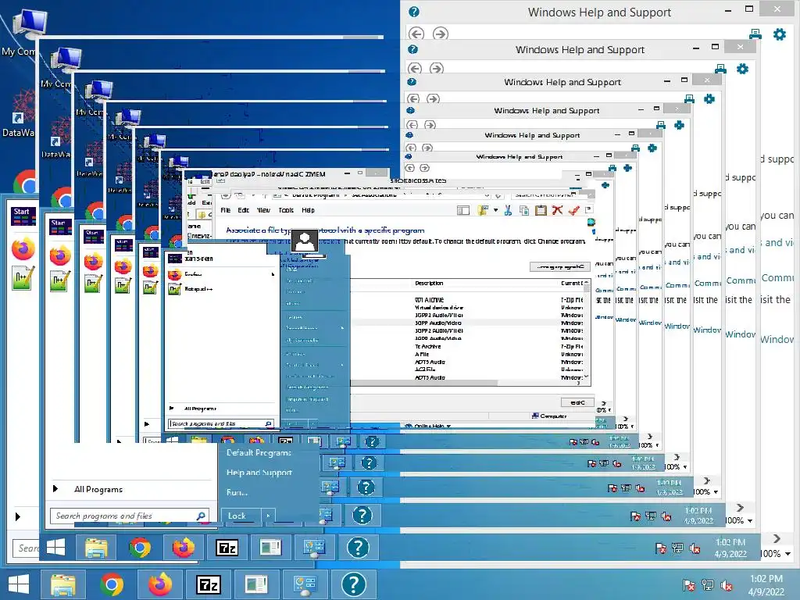800x600 pixels.
Task: Click scissors Cut icon in Set Associations toolbar
Action: pyautogui.click(x=508, y=210)
